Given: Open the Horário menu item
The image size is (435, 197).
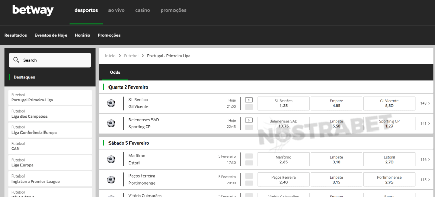Looking at the screenshot, I should 82,35.
